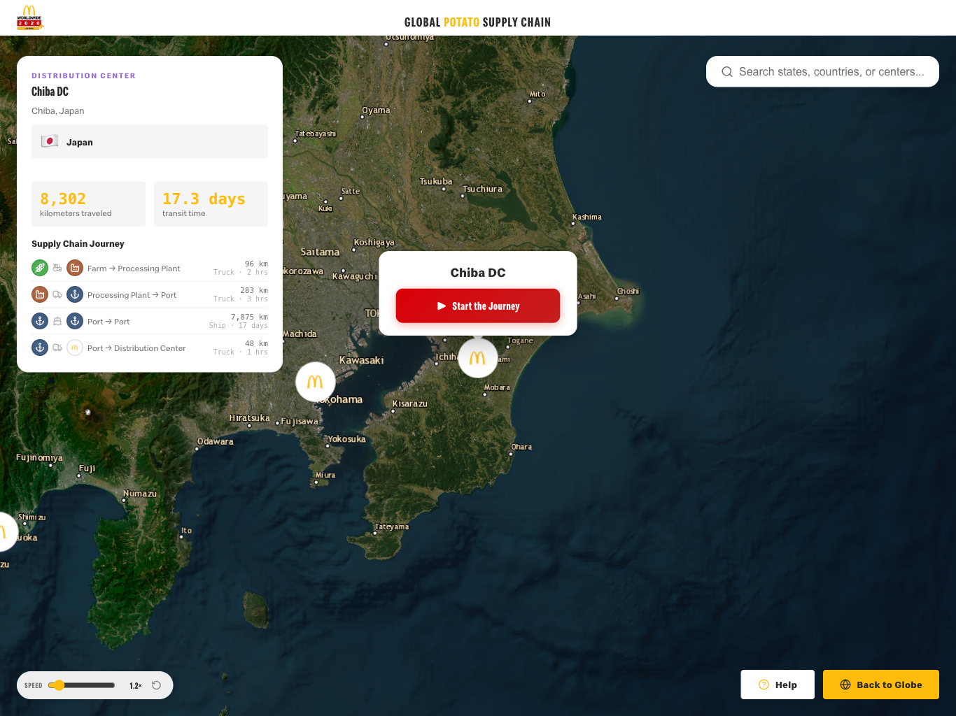Click the 8,302 kilometers traveled stat card

click(x=88, y=204)
